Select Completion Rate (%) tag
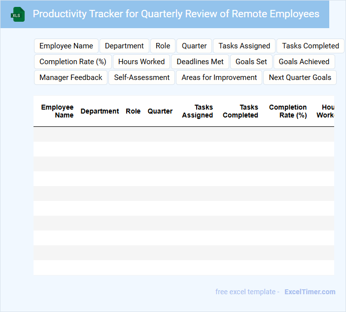This screenshot has width=346, height=312. [x=73, y=62]
